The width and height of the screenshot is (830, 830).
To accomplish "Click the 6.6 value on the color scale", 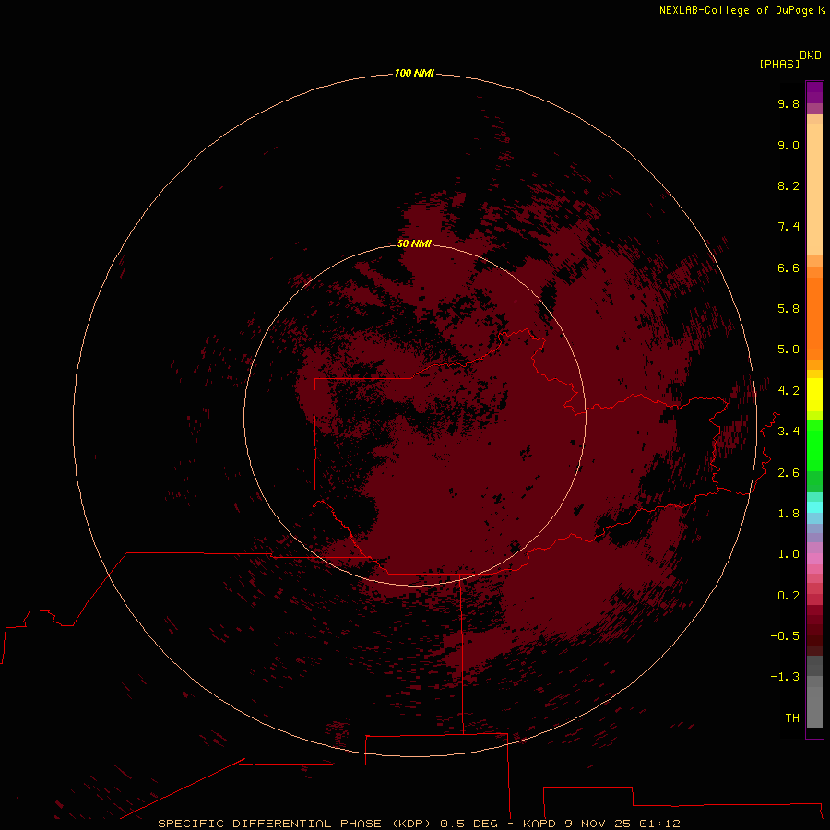I will pos(788,267).
